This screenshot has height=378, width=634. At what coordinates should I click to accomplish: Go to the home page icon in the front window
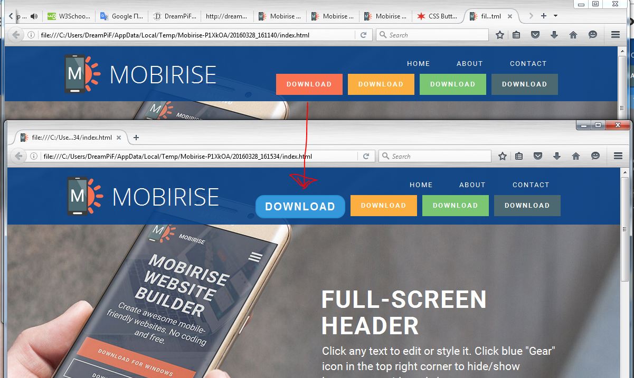coord(576,156)
